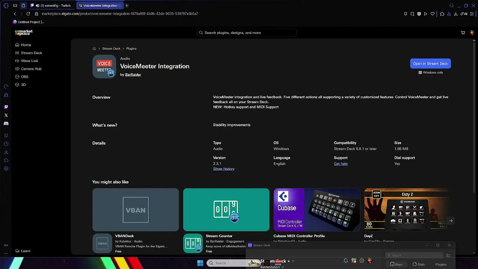
Task: Open Stream Deck in Marketplace sidebar
Action: pyautogui.click(x=28, y=53)
